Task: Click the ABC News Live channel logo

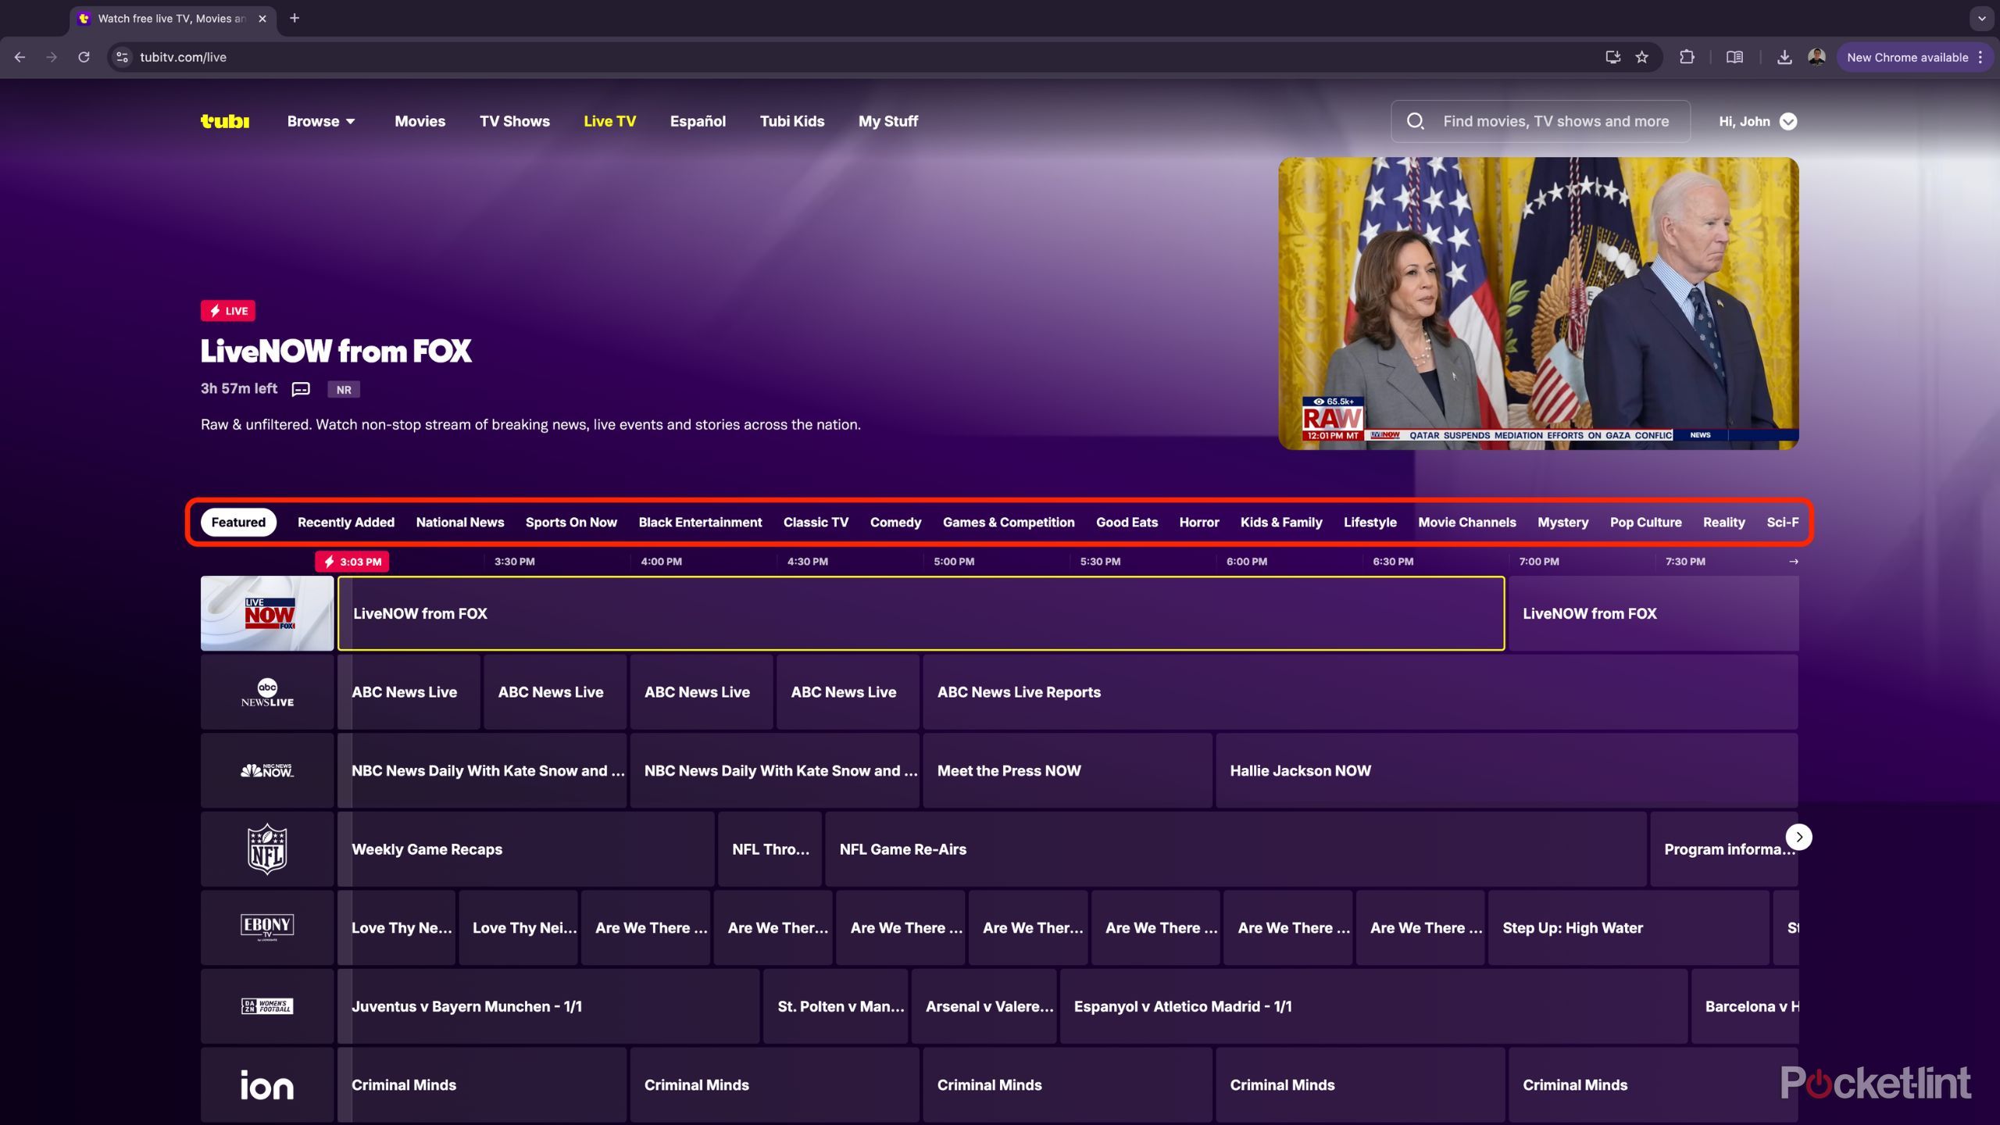Action: pyautogui.click(x=266, y=691)
